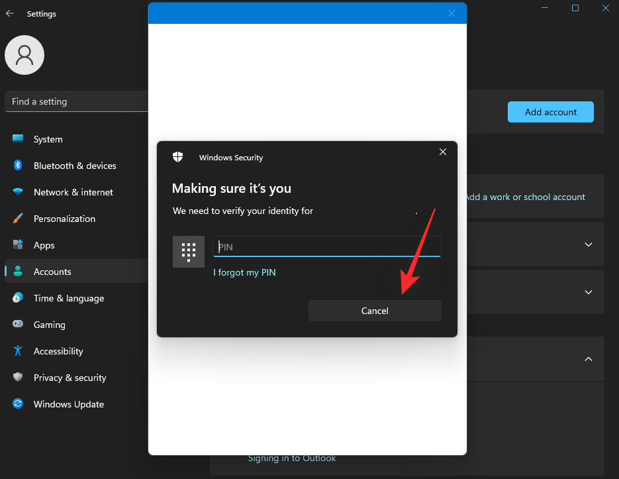Click the Personalization paintbrush icon
Image resolution: width=619 pixels, height=479 pixels.
click(18, 219)
